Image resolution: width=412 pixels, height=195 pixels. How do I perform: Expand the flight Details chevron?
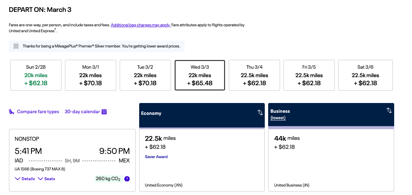[x=17, y=179]
